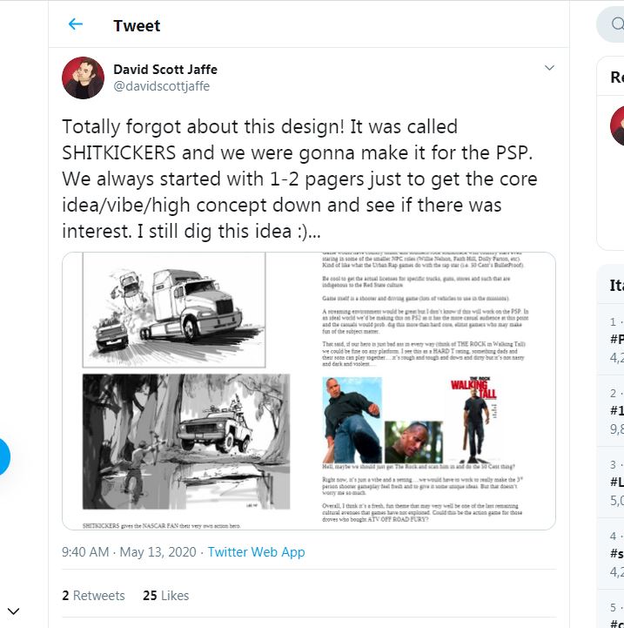Open the first trending hashtag
Screen dimensions: 624x628
617,339
